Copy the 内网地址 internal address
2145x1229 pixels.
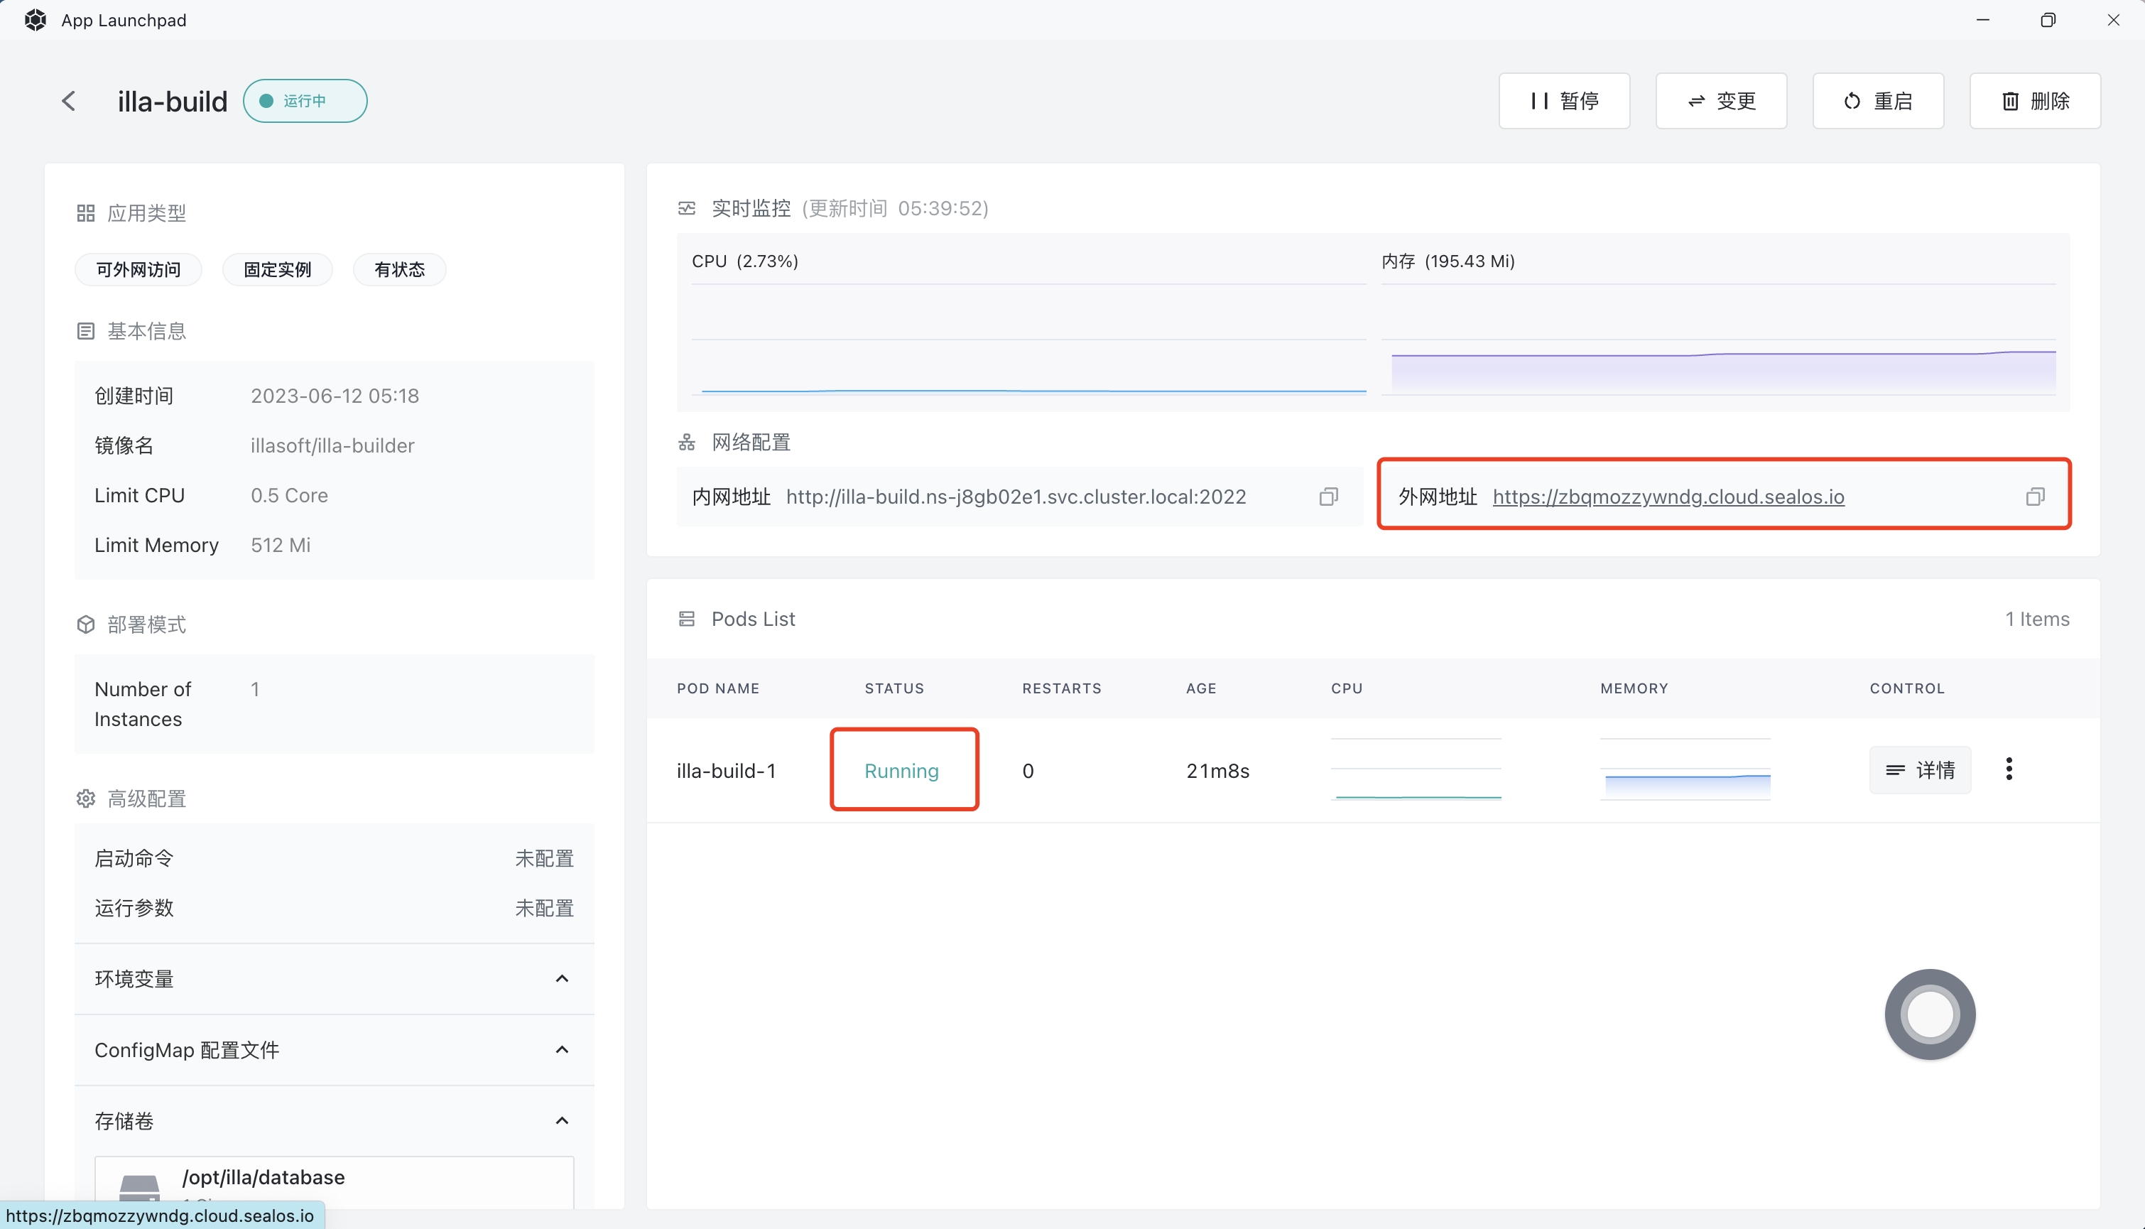coord(1328,497)
